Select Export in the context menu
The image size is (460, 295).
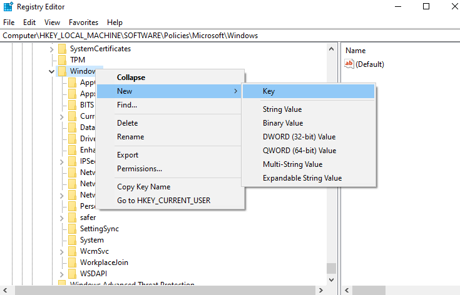pos(170,155)
